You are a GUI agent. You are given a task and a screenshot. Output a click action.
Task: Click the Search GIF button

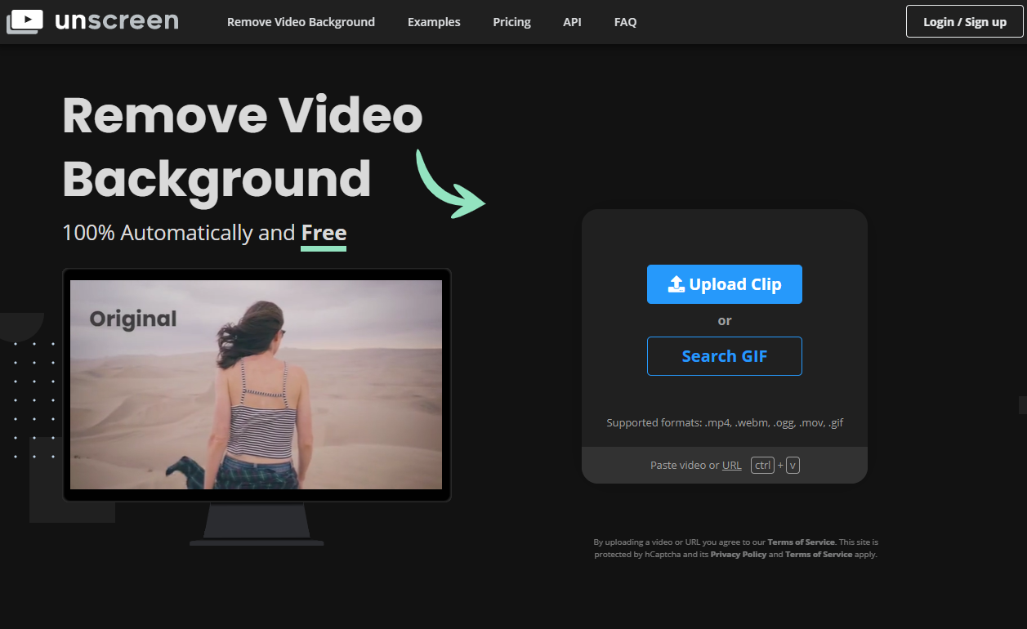click(x=725, y=356)
